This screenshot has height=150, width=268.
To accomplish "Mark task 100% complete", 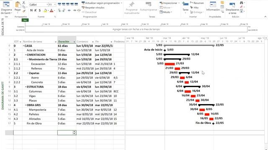I will (76, 4).
